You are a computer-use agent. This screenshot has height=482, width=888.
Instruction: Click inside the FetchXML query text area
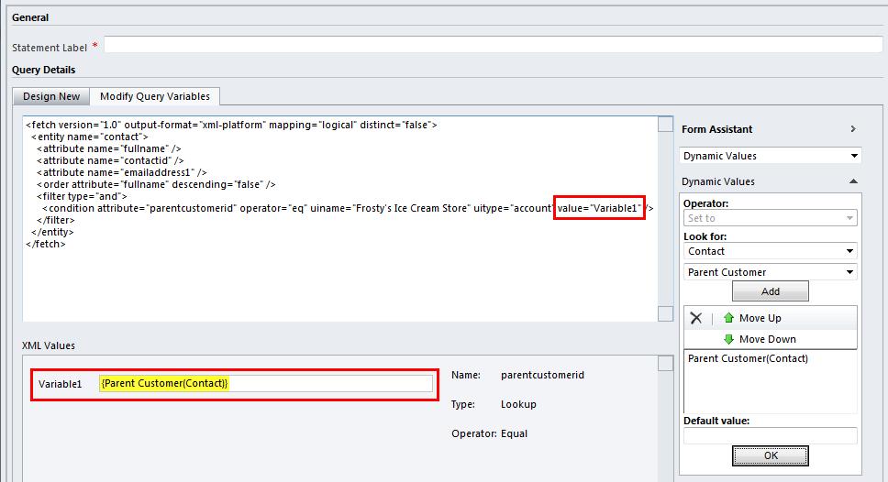[x=339, y=275]
